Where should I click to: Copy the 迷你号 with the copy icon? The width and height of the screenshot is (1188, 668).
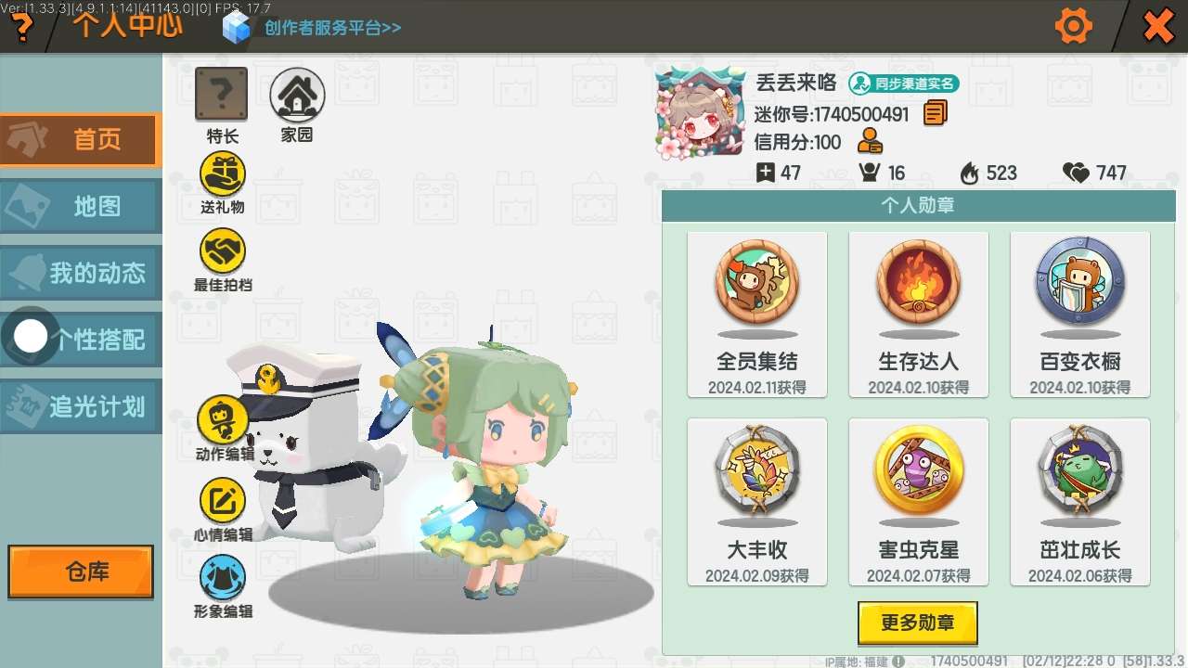(936, 114)
